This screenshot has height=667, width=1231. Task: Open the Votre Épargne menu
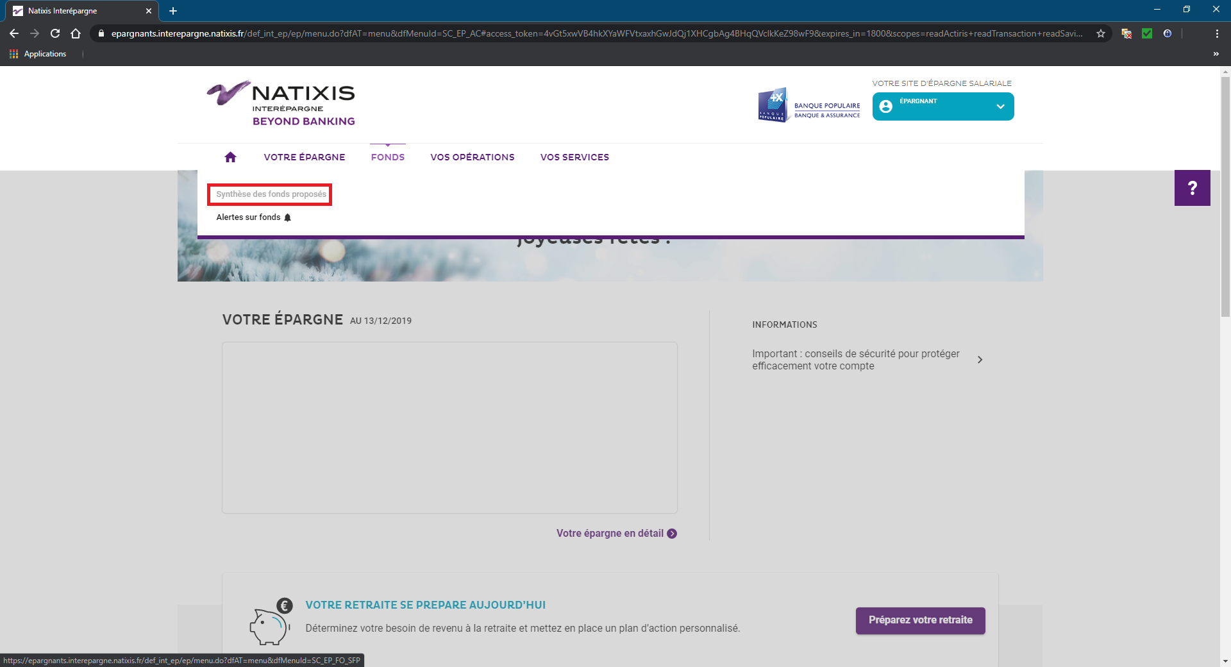coord(304,157)
